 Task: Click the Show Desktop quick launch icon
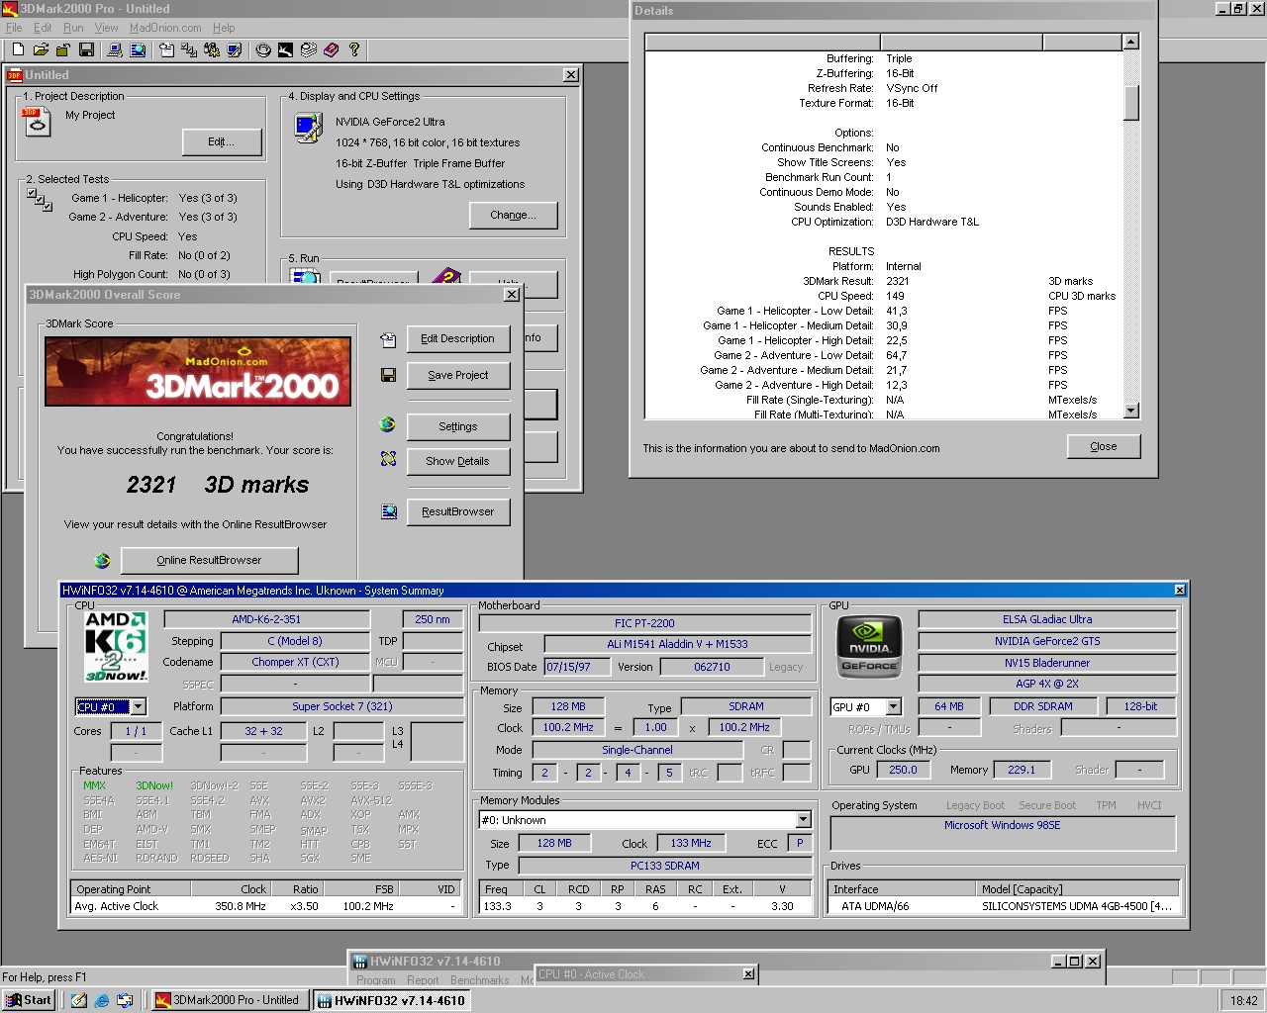[x=78, y=1000]
